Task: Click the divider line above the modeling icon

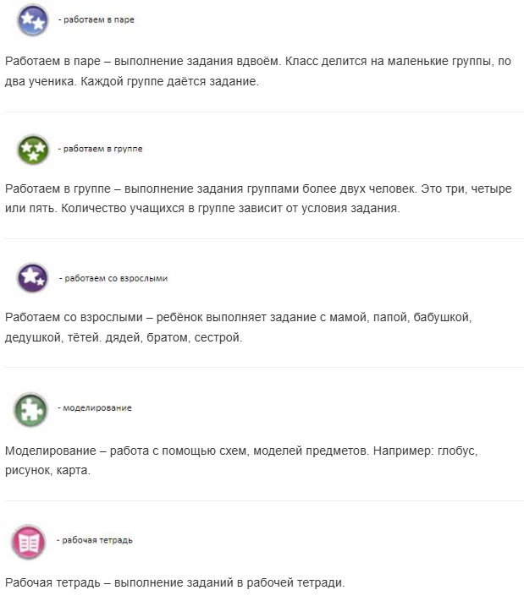Action: (x=262, y=367)
